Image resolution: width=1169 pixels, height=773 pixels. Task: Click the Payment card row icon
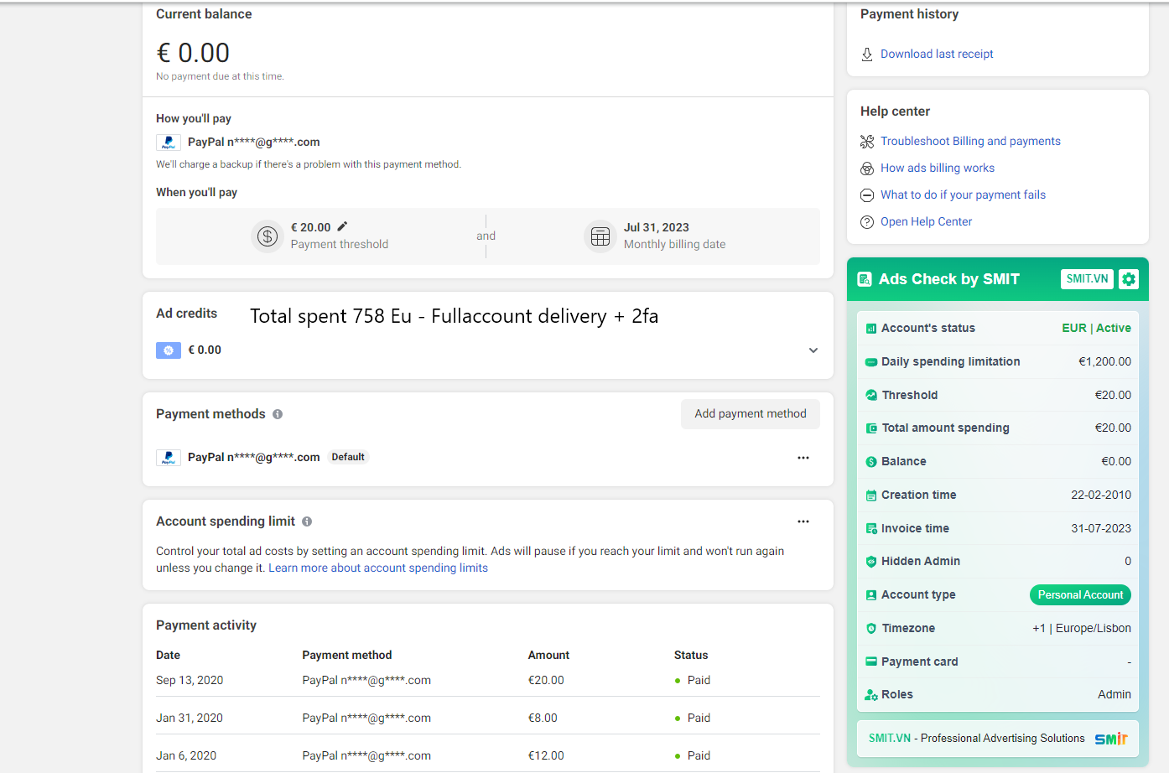[x=871, y=661]
